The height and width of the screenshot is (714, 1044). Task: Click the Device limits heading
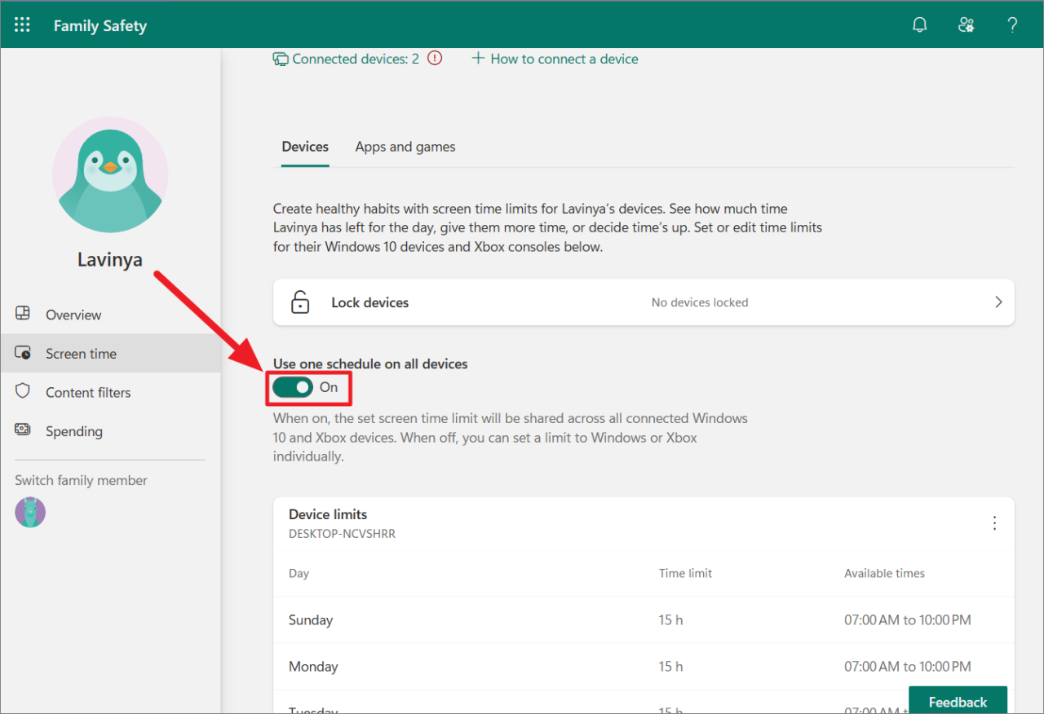[328, 514]
